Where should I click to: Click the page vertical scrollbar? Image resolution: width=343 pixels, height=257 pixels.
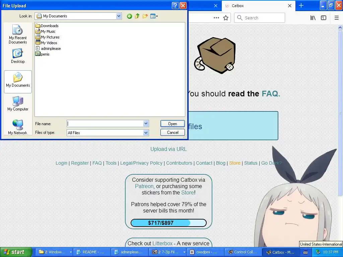[x=340, y=113]
